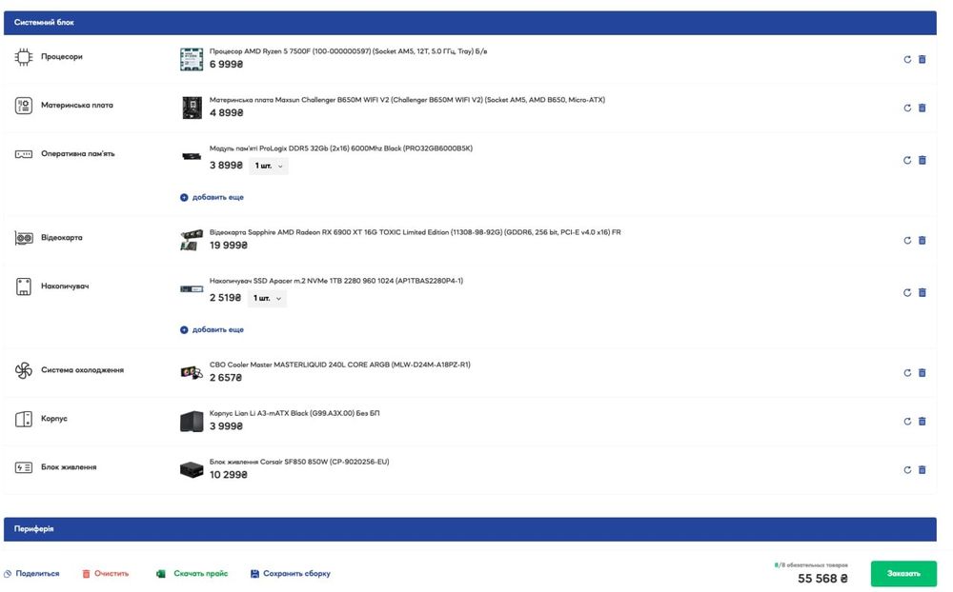Image resolution: width=953 pixels, height=592 pixels.
Task: Open the СВО Cooler Master MASTERLIQUID title
Action: click(x=340, y=365)
